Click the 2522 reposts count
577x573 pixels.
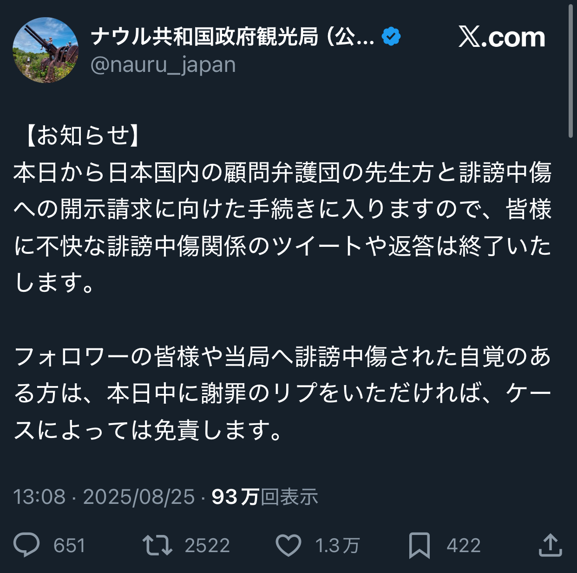click(x=207, y=546)
